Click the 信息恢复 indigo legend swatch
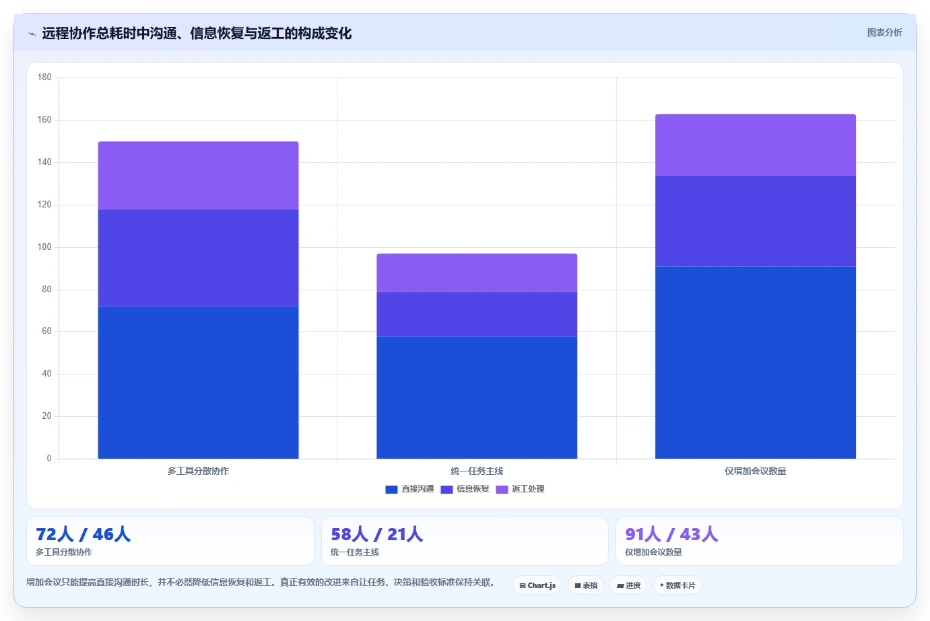Screen dimensions: 930x621 point(446,490)
